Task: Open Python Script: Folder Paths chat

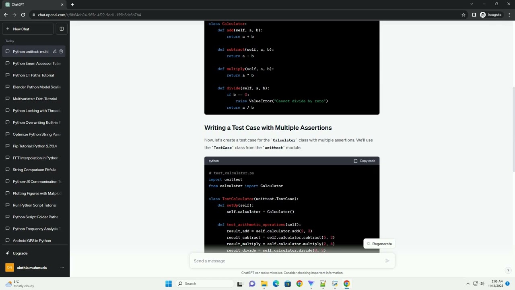Action: click(x=34, y=217)
